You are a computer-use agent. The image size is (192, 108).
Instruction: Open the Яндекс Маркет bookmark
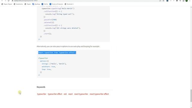coord(7,4)
